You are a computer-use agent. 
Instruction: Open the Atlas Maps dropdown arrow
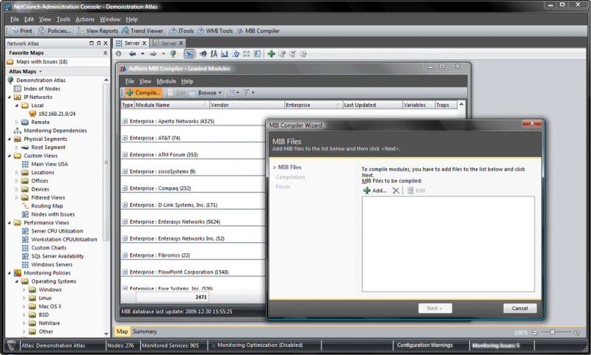click(41, 72)
